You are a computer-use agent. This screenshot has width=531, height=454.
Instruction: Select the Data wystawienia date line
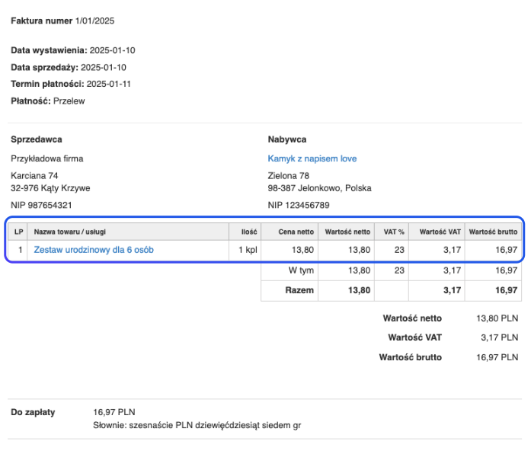pos(72,50)
